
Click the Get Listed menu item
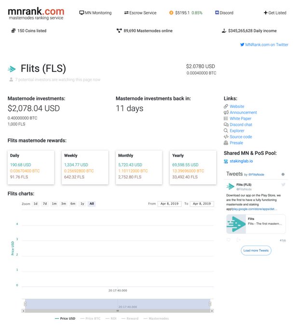click(x=275, y=13)
